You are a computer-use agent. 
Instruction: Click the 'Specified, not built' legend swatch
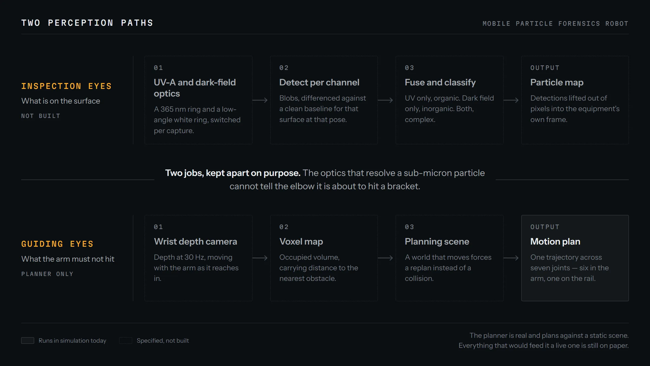[x=126, y=341]
